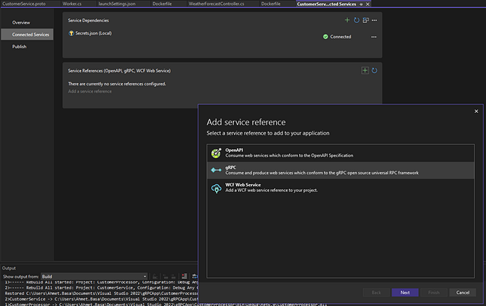Refresh the Service Dependencies list
This screenshot has width=486, height=306.
[356, 20]
